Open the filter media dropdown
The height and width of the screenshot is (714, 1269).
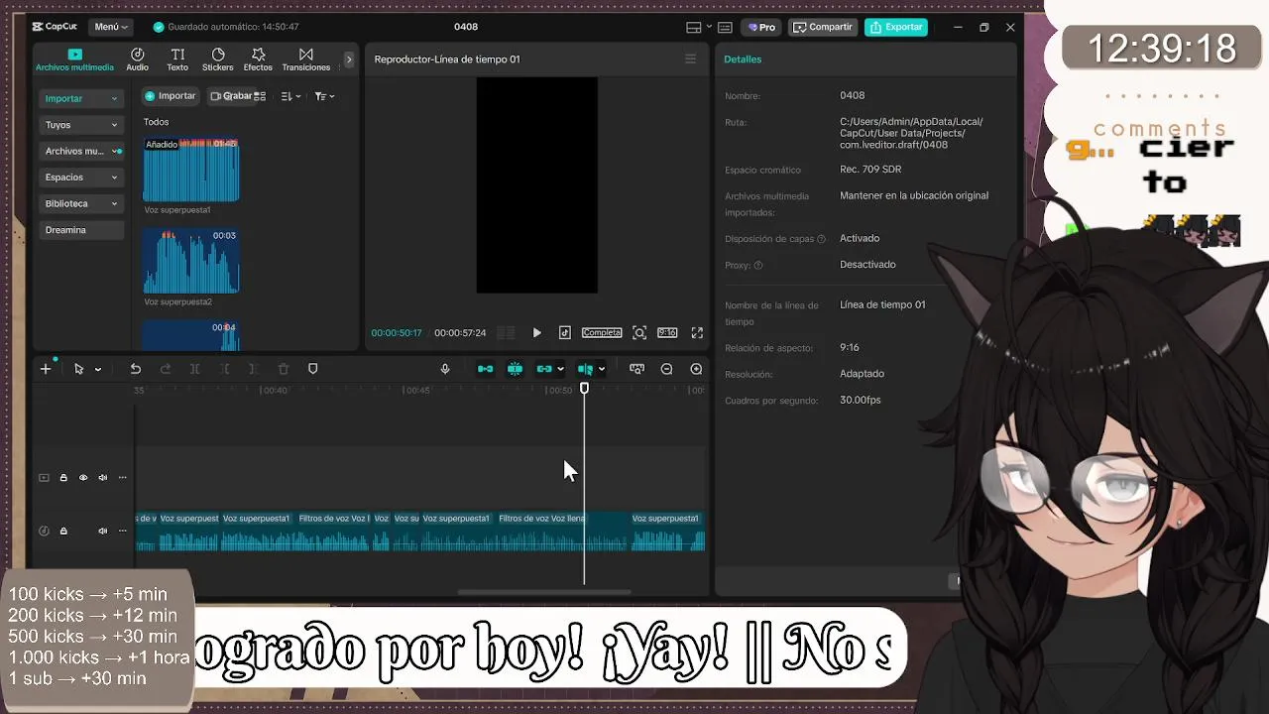[x=324, y=96]
